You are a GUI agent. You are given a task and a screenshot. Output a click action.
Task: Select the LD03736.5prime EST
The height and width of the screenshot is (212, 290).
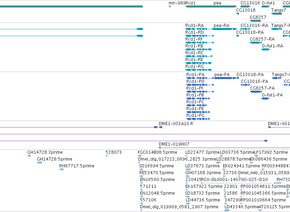tap(222, 156)
